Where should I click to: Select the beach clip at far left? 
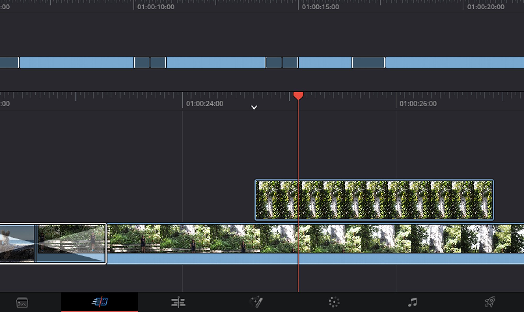16,243
